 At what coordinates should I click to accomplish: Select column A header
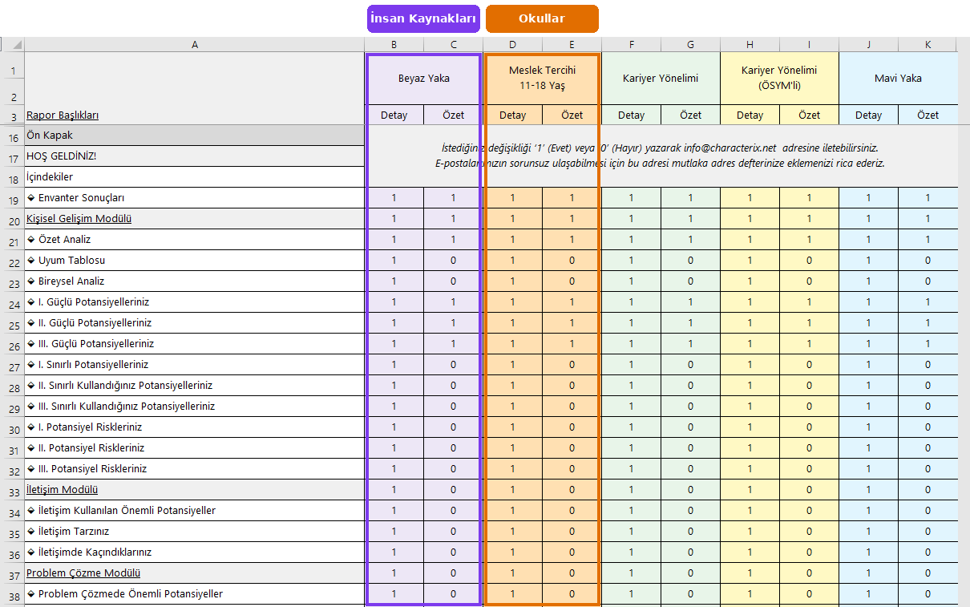tap(195, 45)
